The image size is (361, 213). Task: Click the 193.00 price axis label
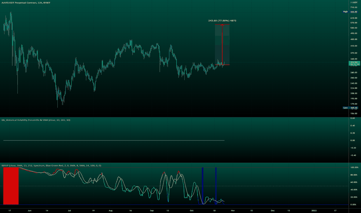[354, 98]
